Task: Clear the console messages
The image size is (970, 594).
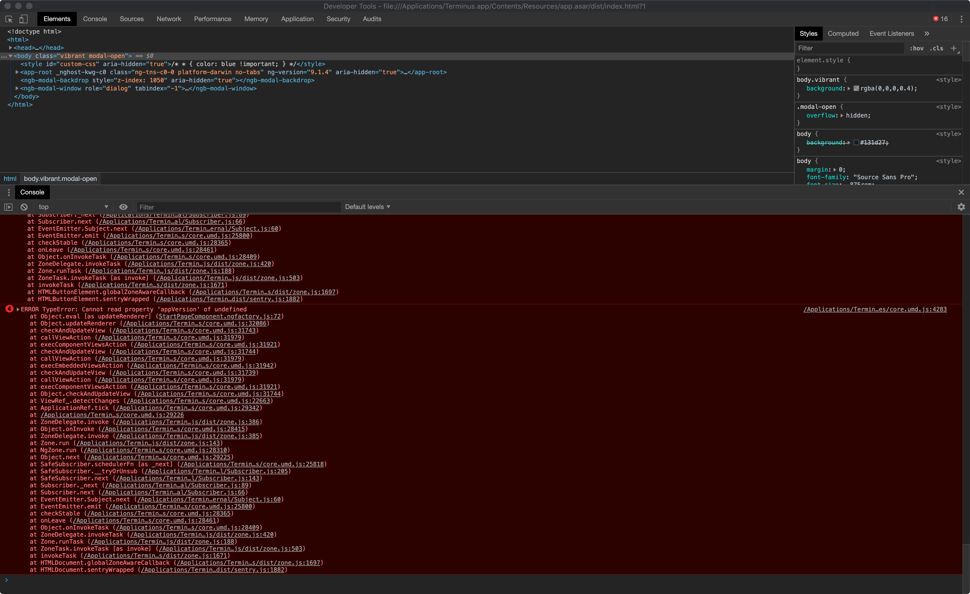Action: coord(24,207)
